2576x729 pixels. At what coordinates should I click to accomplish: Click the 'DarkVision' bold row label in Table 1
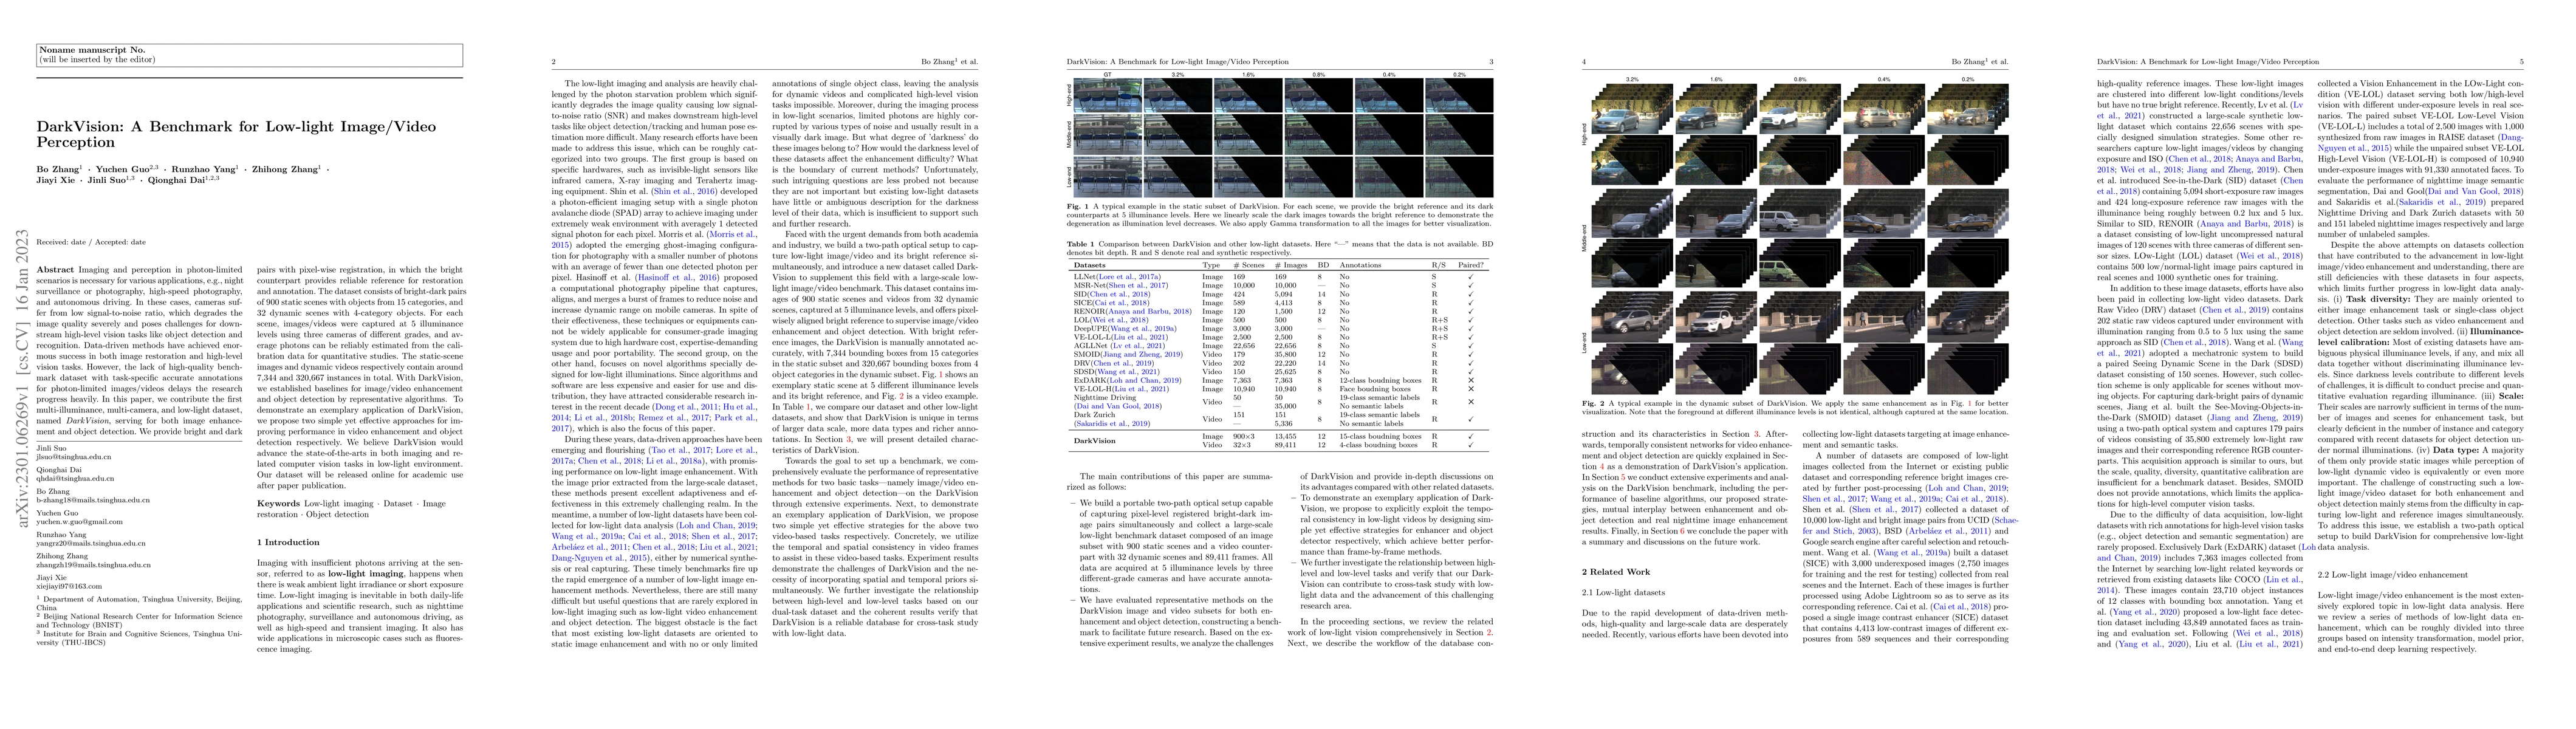[1095, 441]
